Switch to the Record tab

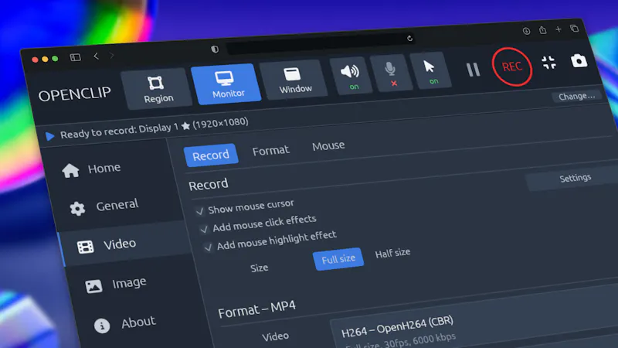point(211,155)
